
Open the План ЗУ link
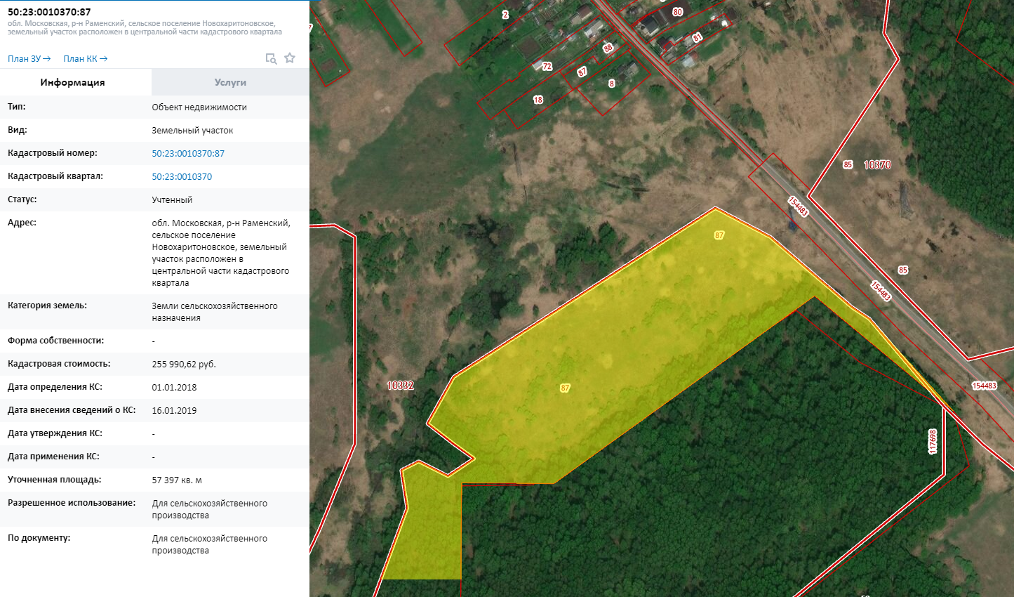click(29, 59)
